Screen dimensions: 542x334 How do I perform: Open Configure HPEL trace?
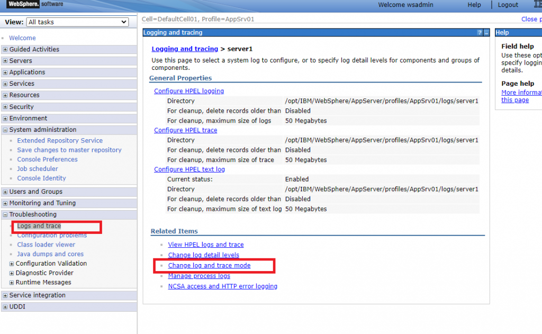point(186,130)
